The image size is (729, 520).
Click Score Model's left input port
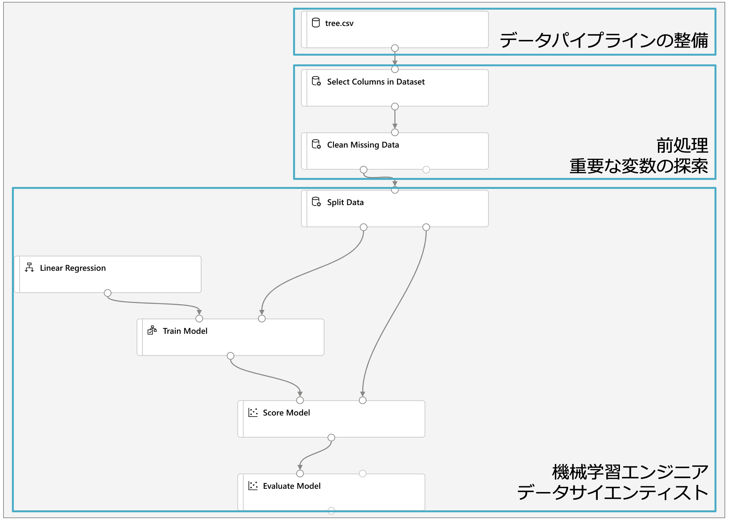click(x=300, y=400)
